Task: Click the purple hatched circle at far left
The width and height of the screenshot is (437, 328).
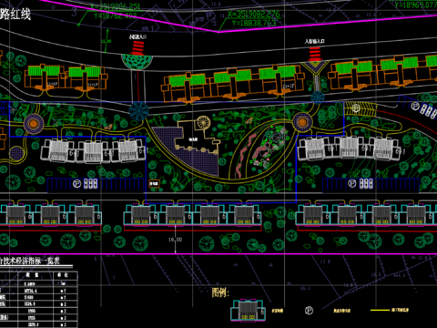Action: coord(16,153)
